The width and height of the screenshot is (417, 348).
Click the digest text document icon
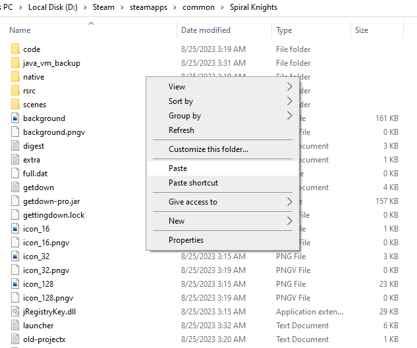16,146
